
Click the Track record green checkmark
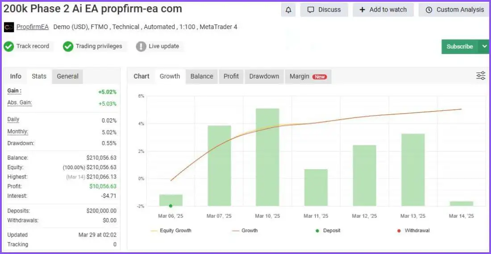9,46
